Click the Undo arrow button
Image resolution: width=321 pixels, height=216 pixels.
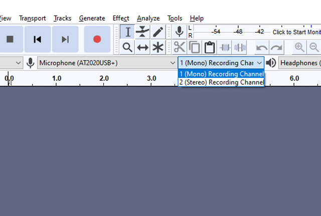pos(261,47)
